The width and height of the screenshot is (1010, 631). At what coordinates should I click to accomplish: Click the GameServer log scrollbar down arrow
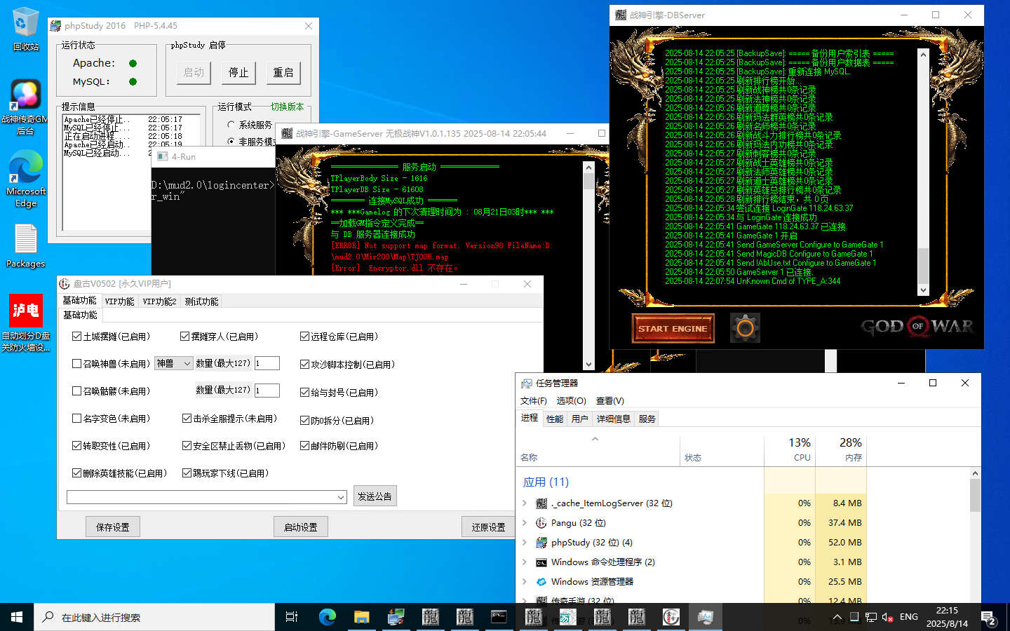(589, 365)
